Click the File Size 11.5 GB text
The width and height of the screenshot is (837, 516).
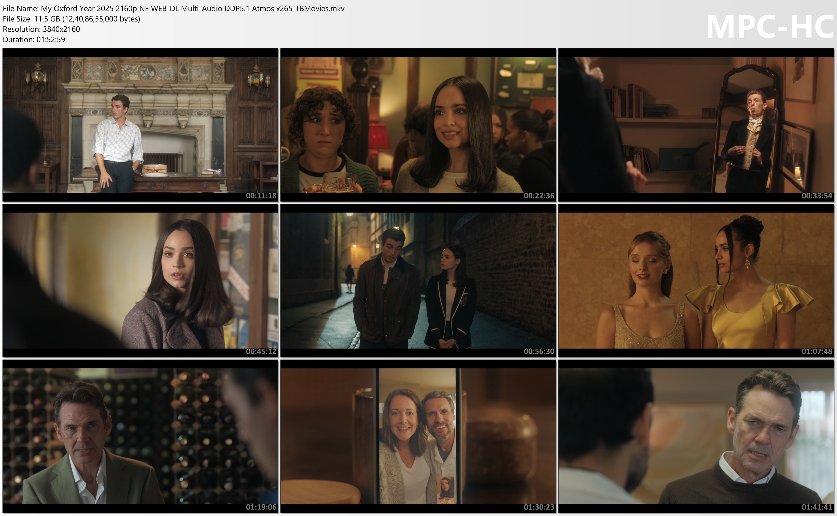(x=71, y=19)
